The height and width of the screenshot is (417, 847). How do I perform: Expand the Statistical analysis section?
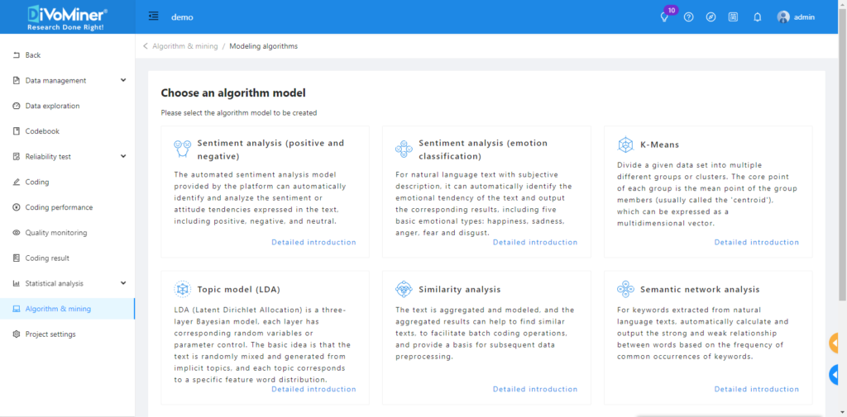(x=123, y=283)
